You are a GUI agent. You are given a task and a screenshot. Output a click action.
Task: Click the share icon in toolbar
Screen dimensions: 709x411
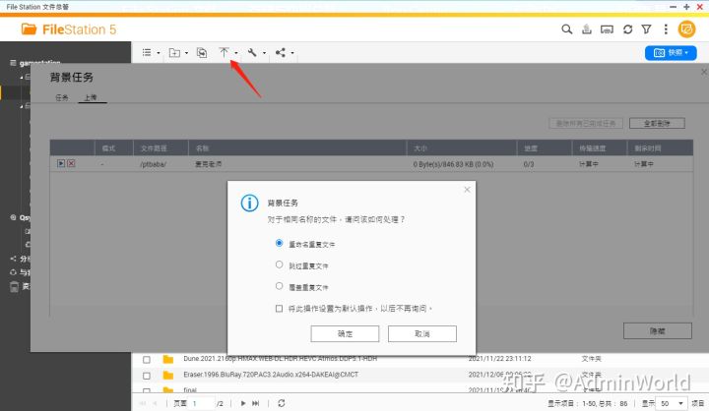(285, 52)
